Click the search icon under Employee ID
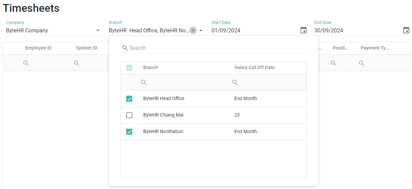The image size is (412, 189). click(26, 63)
